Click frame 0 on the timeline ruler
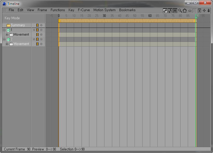Screen dimensions: 213x153 pos(59,16)
